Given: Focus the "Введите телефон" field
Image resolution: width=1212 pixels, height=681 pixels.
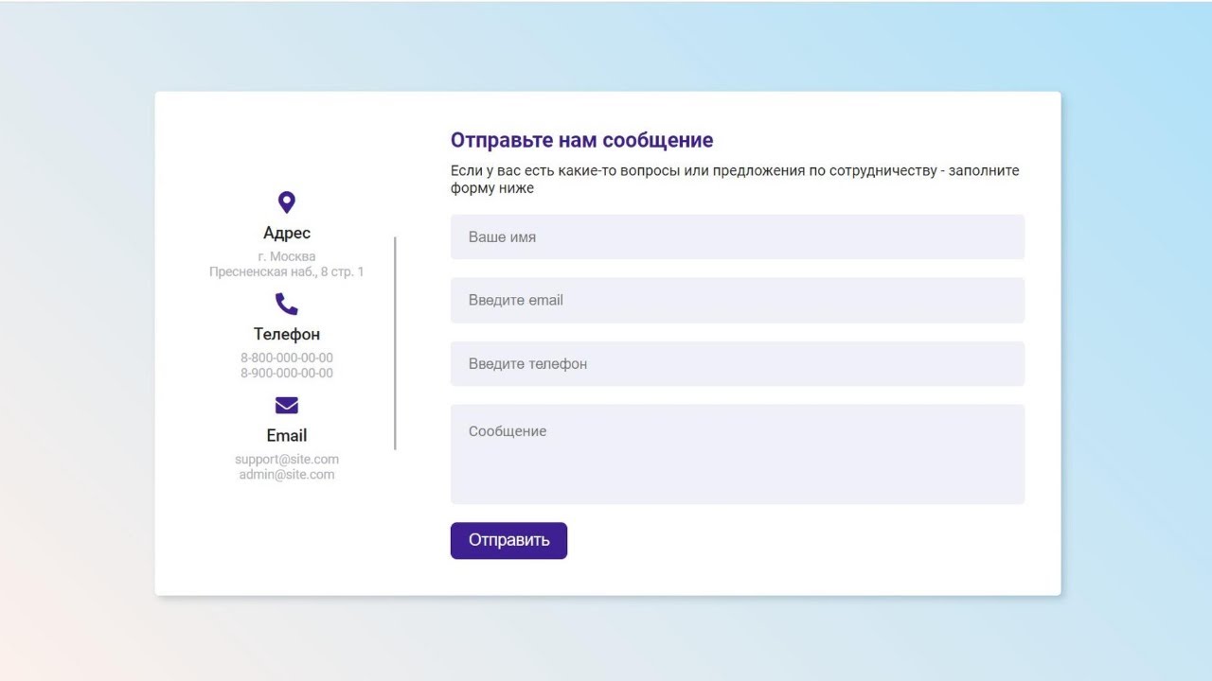Looking at the screenshot, I should click(x=738, y=363).
